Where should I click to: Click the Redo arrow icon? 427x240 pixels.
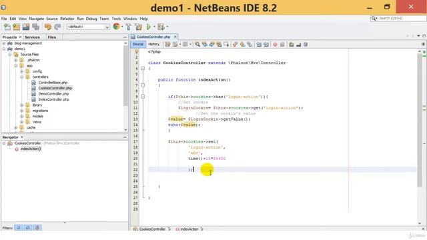(57, 27)
